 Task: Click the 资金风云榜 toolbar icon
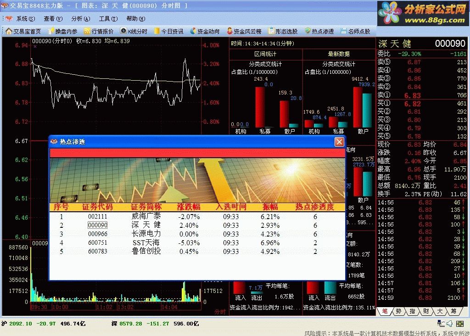point(229,31)
